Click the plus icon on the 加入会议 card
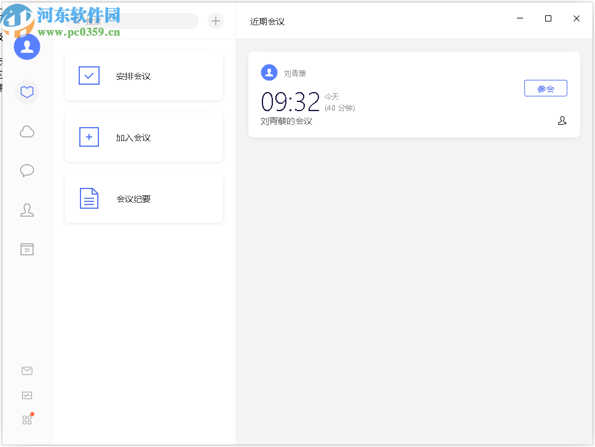The height and width of the screenshot is (447, 595). click(89, 137)
